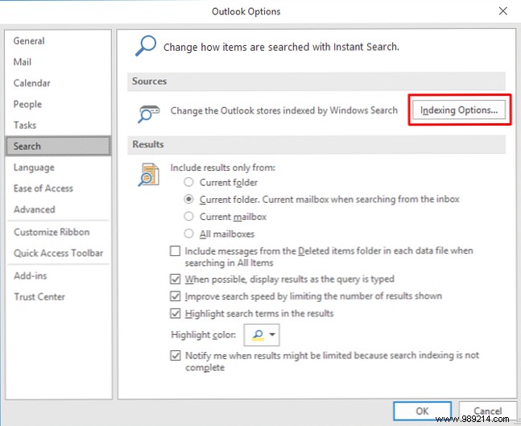
Task: Click the Instant Search magnifier icon
Action: (146, 46)
